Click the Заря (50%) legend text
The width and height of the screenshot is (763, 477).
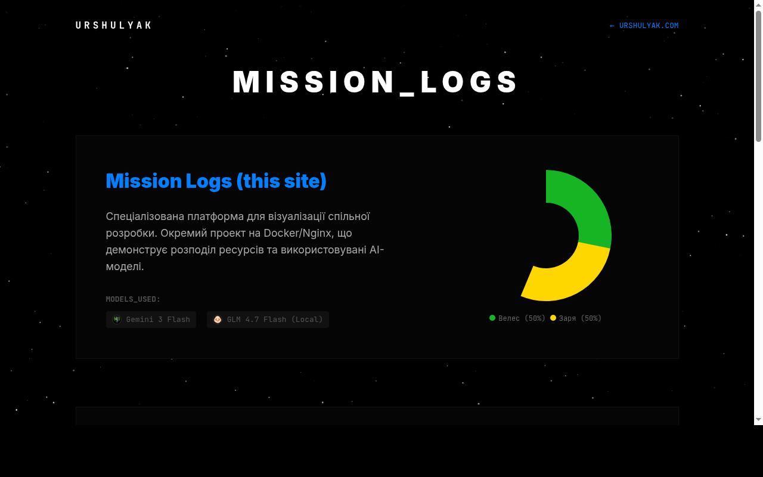click(580, 318)
